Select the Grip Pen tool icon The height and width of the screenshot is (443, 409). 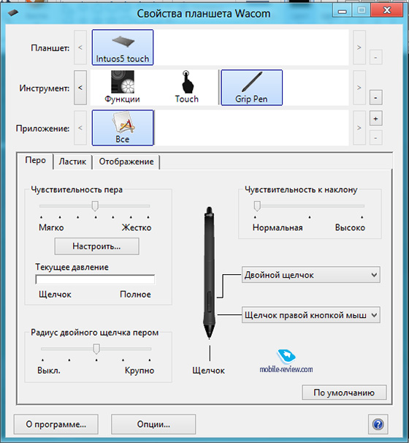251,88
